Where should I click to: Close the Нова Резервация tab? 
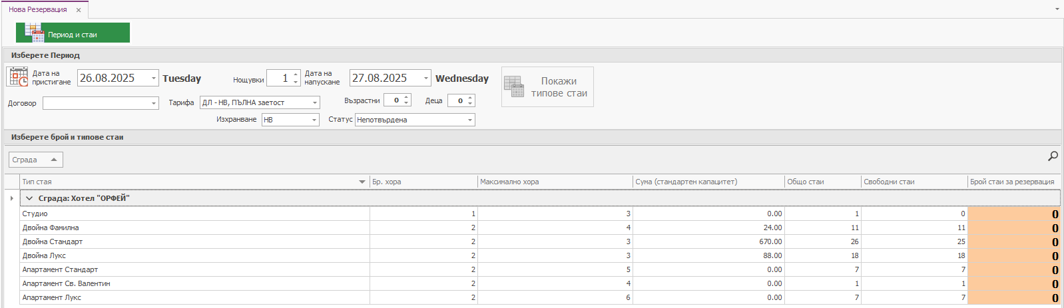pyautogui.click(x=79, y=10)
